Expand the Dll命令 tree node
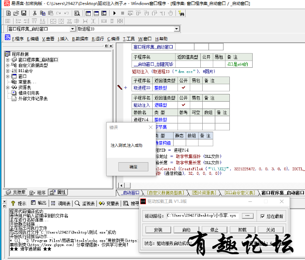 click(x=8, y=71)
